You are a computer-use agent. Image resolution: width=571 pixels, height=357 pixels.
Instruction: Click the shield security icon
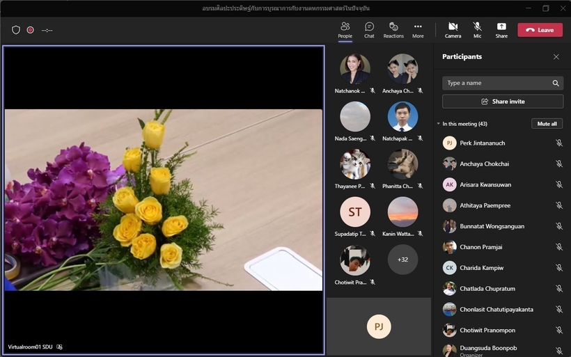[x=15, y=30]
